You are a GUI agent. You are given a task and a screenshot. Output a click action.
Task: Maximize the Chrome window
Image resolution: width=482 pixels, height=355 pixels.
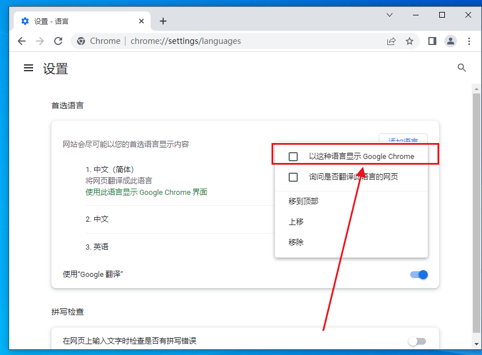coord(442,15)
